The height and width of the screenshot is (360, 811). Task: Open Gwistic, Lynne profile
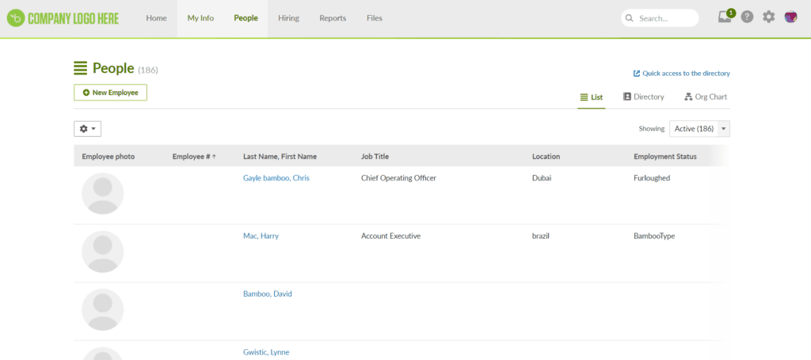[x=266, y=352]
